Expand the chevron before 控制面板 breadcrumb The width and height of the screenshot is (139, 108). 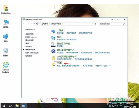tap(40, 24)
